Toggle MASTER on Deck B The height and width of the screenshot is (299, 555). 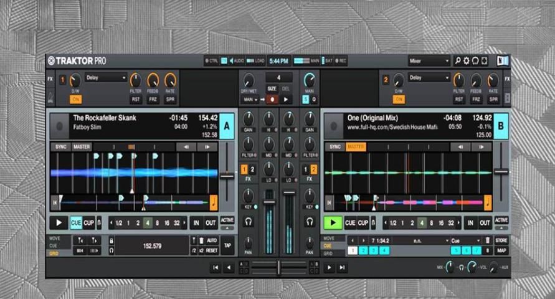click(356, 147)
